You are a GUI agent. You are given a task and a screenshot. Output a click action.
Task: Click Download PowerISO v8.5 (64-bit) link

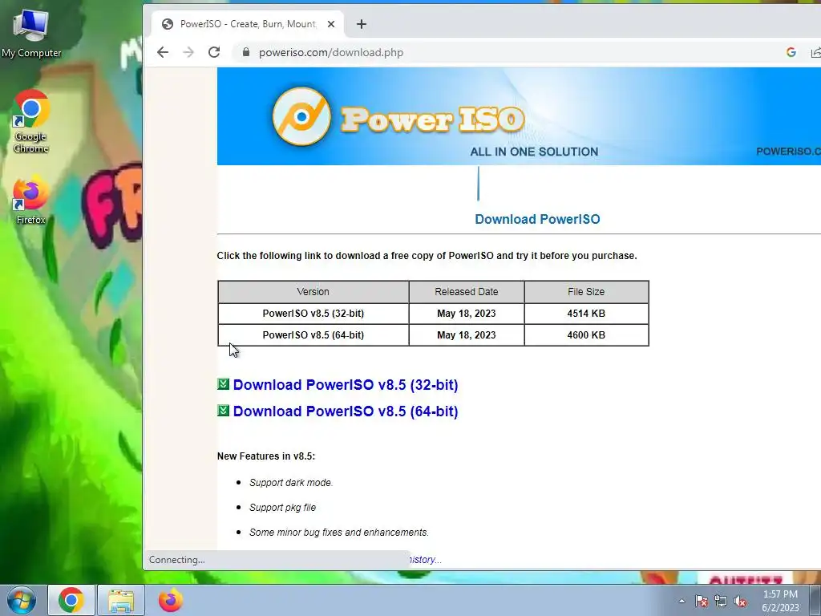point(346,411)
